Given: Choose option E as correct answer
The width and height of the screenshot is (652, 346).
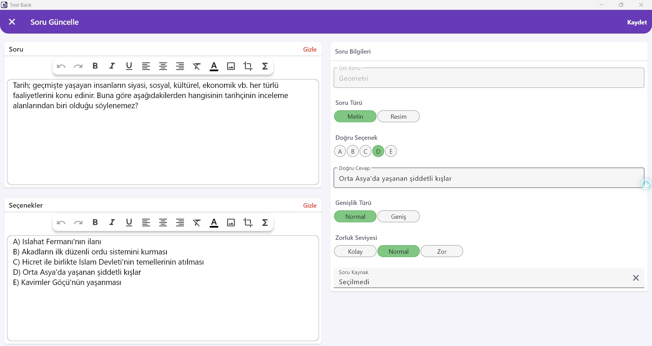Looking at the screenshot, I should [x=391, y=151].
